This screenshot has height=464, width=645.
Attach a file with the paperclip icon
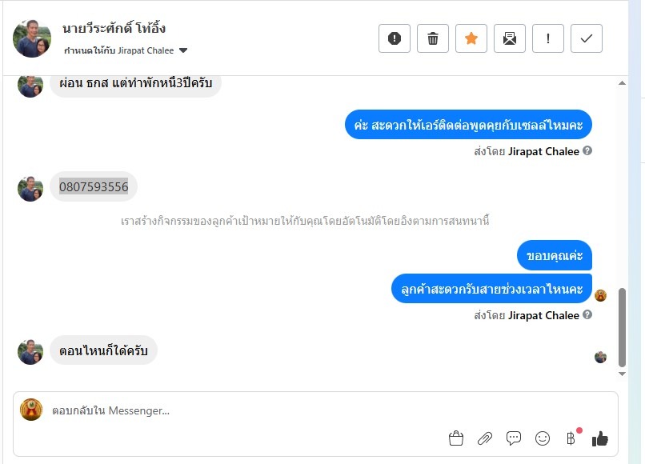(x=485, y=438)
